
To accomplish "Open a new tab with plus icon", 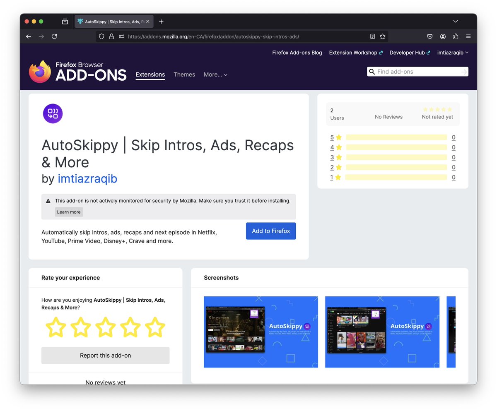I will [x=161, y=22].
